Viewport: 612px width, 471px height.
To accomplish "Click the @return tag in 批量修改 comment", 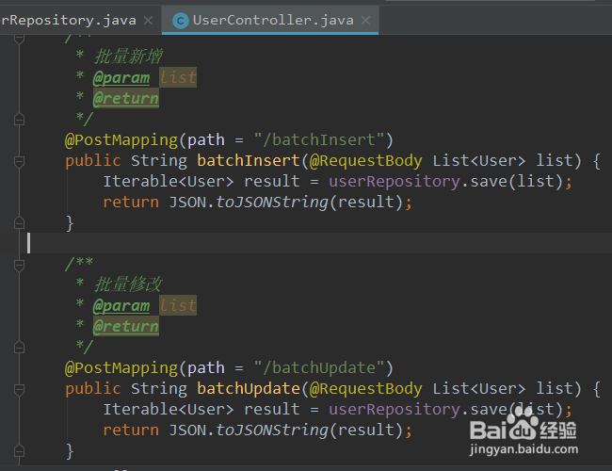I will tap(125, 326).
